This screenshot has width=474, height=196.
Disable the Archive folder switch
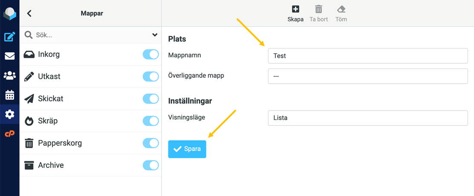click(150, 165)
